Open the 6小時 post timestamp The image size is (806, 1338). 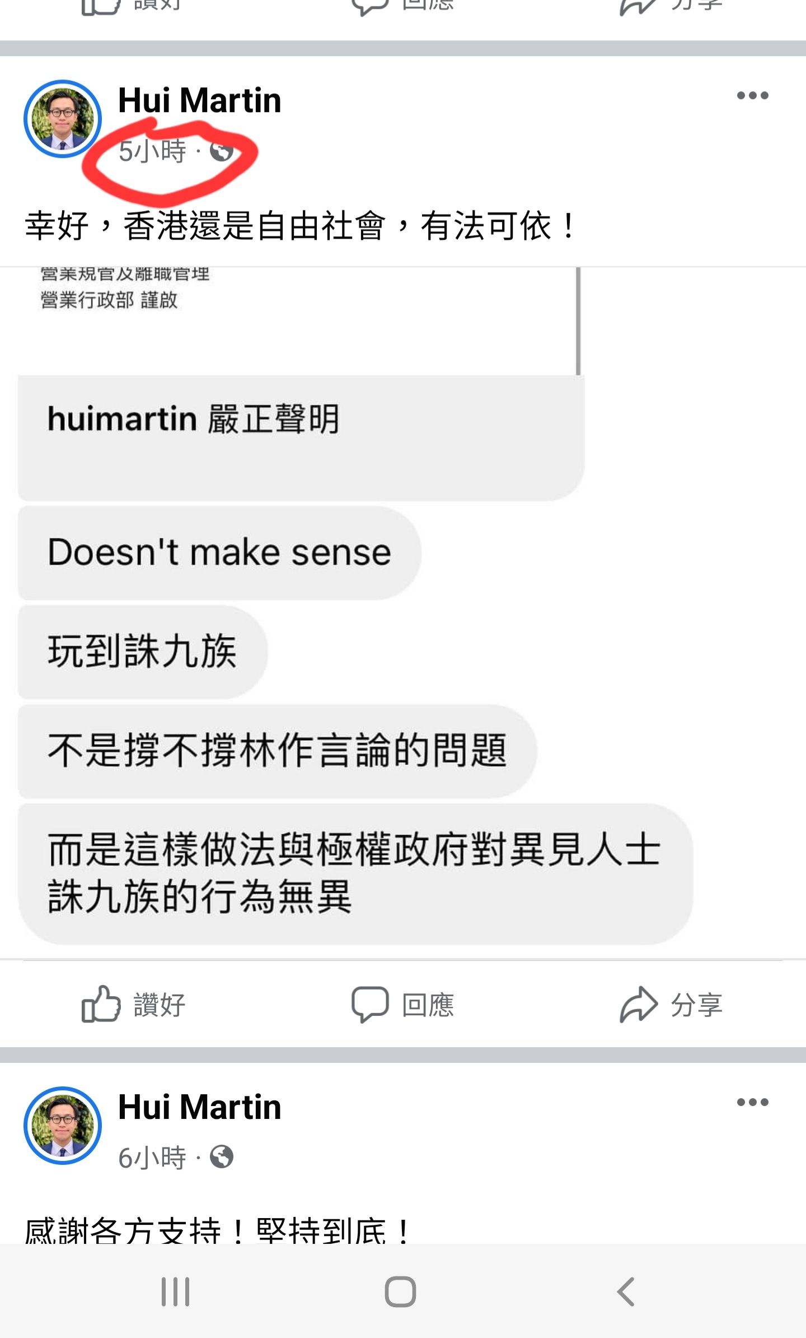(x=152, y=1158)
